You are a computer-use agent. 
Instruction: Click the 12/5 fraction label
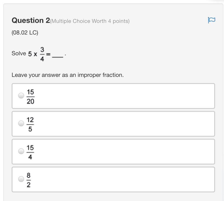point(30,124)
